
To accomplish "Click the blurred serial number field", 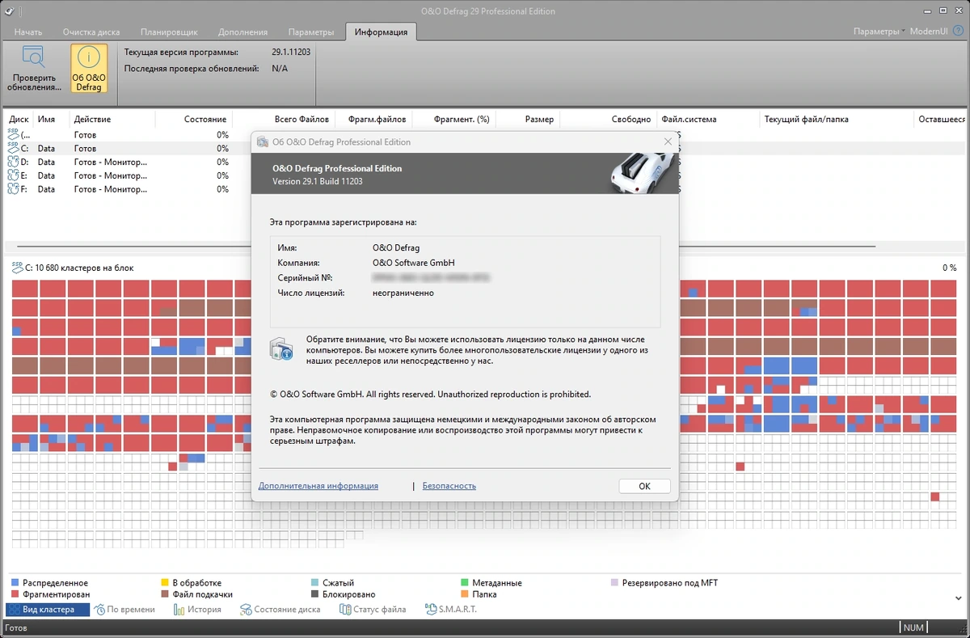I will 432,277.
